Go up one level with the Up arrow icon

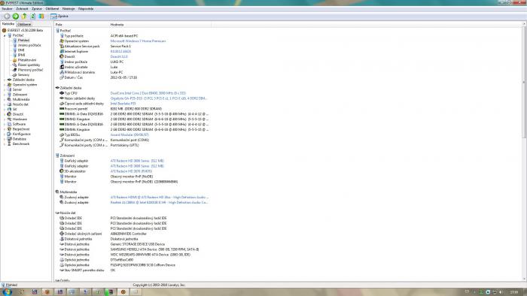[x=24, y=16]
